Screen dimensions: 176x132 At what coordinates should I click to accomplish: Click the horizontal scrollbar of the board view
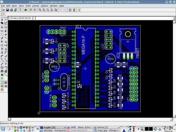pos(91,119)
